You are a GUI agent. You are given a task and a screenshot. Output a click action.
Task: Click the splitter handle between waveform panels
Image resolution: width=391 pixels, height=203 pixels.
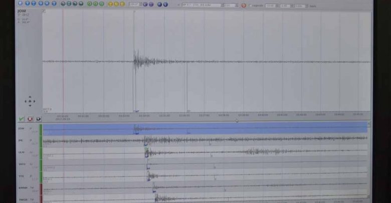pos(237,120)
